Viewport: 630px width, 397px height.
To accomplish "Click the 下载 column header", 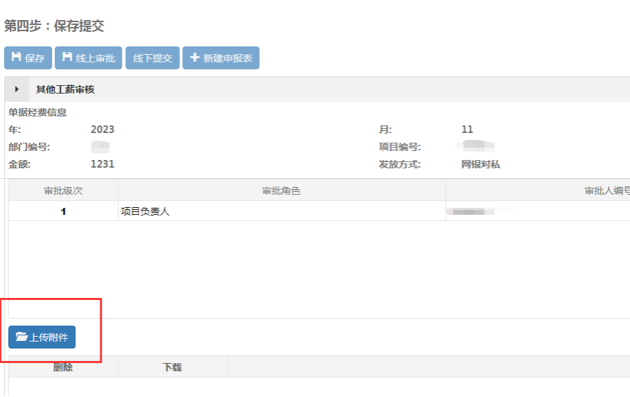I will pos(172,367).
